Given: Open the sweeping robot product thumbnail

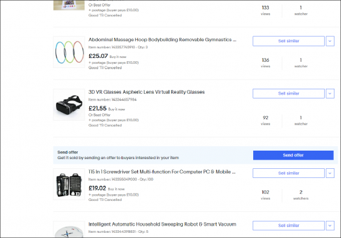Looking at the screenshot, I should tap(69, 230).
